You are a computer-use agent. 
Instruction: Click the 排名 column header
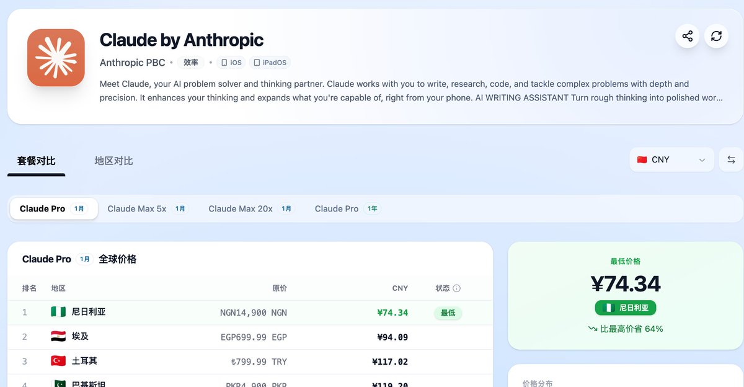[x=29, y=288]
